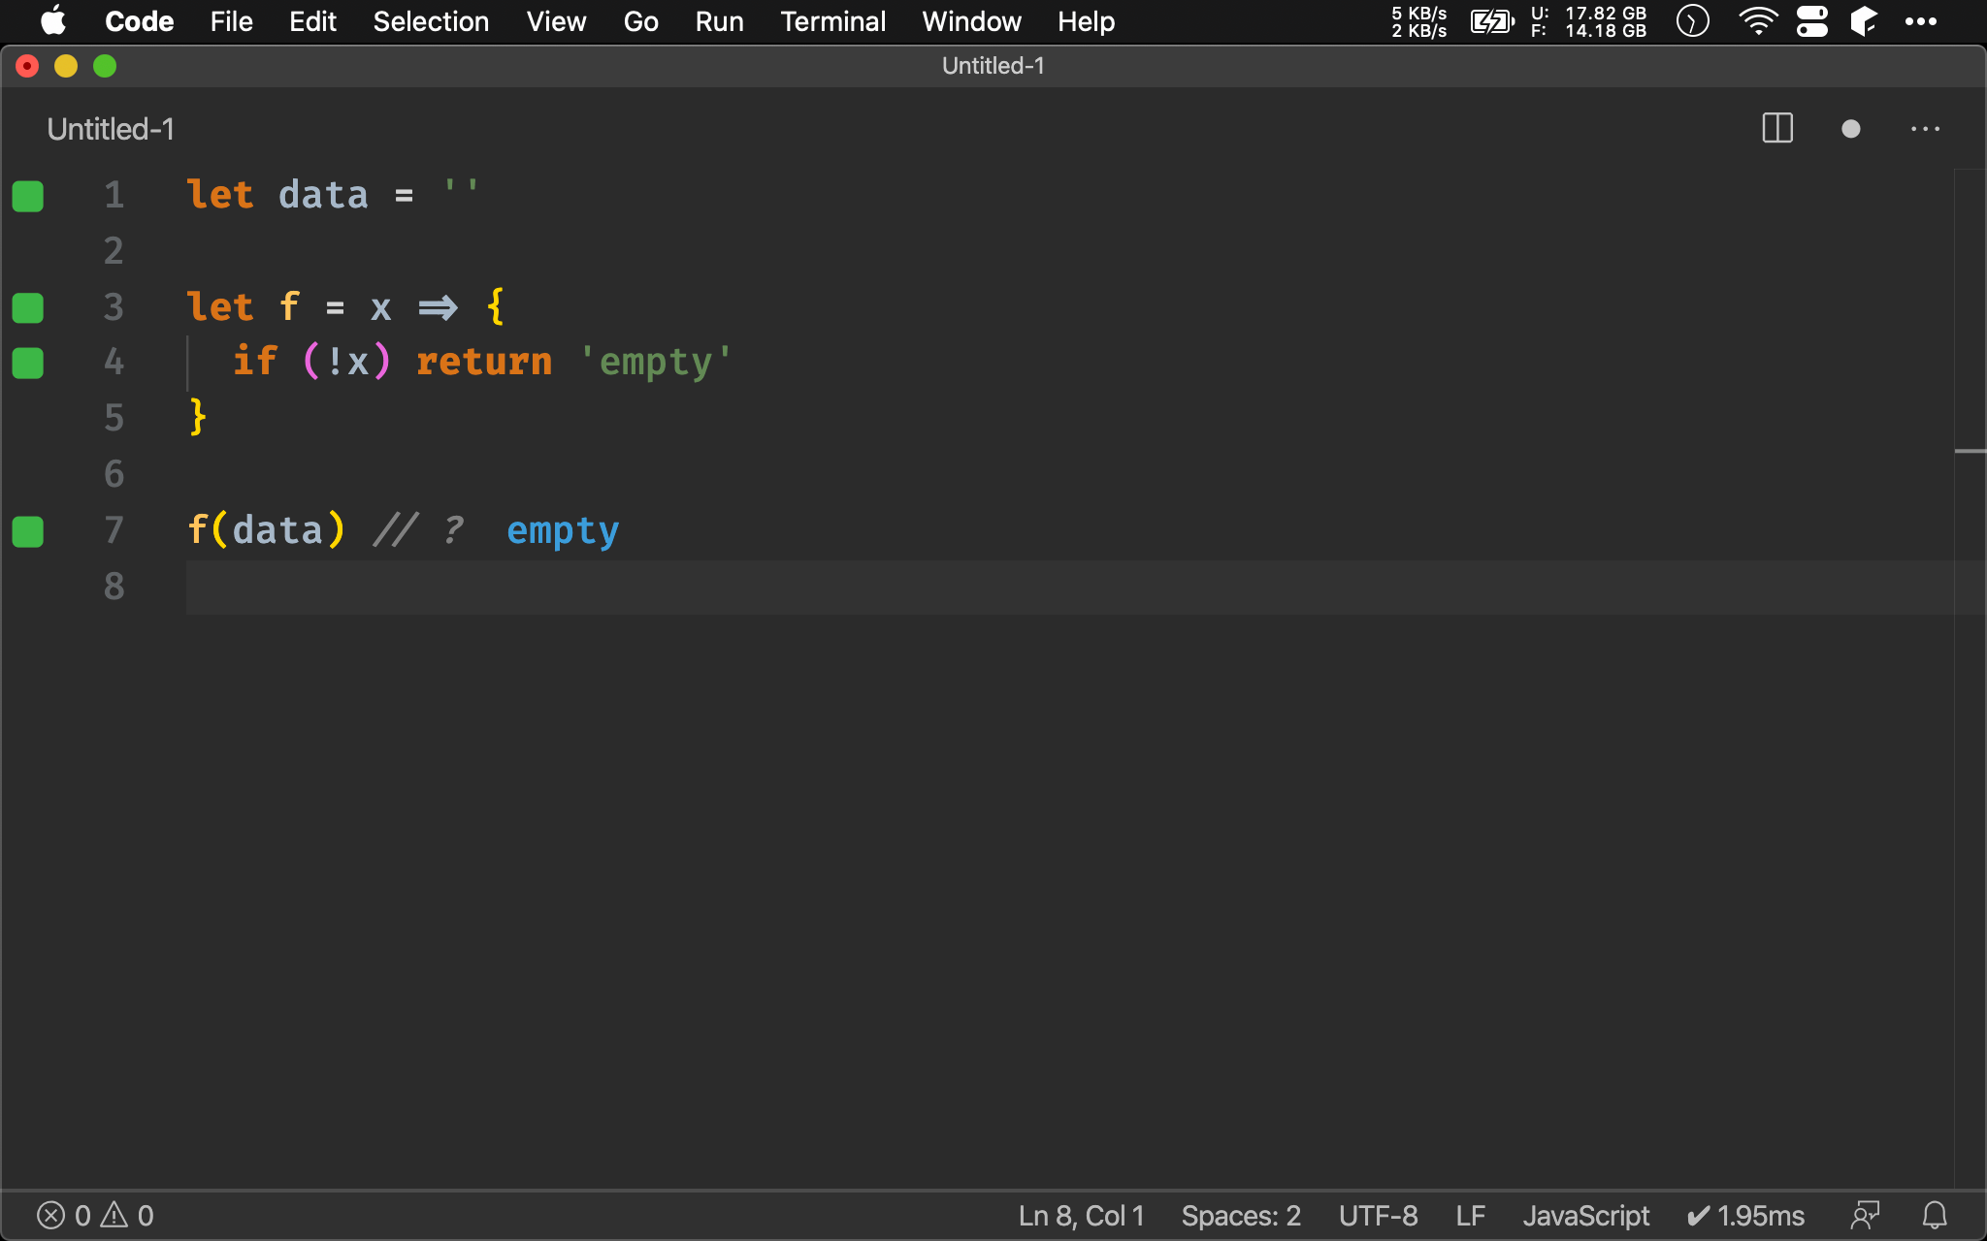Open the menu bar overflow dots
The width and height of the screenshot is (1987, 1241).
pos(1920,21)
